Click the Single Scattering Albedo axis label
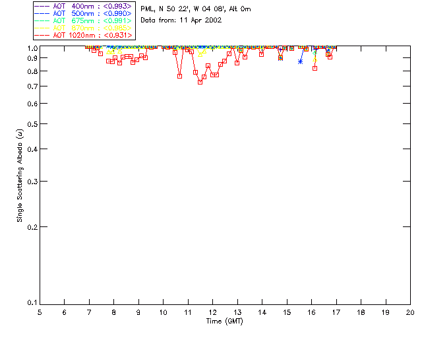 click(x=20, y=176)
